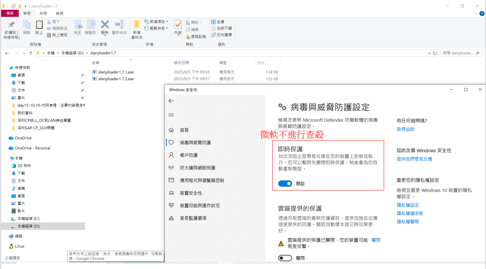Switch to the View (檢視) ribbon tab
This screenshot has height=269, width=486.
pyautogui.click(x=60, y=13)
